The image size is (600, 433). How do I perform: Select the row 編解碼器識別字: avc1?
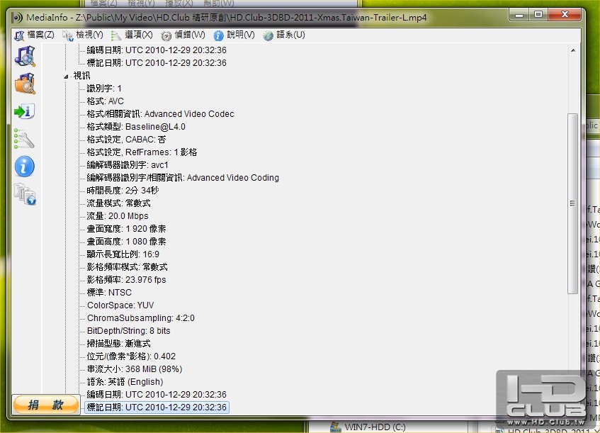coord(128,165)
